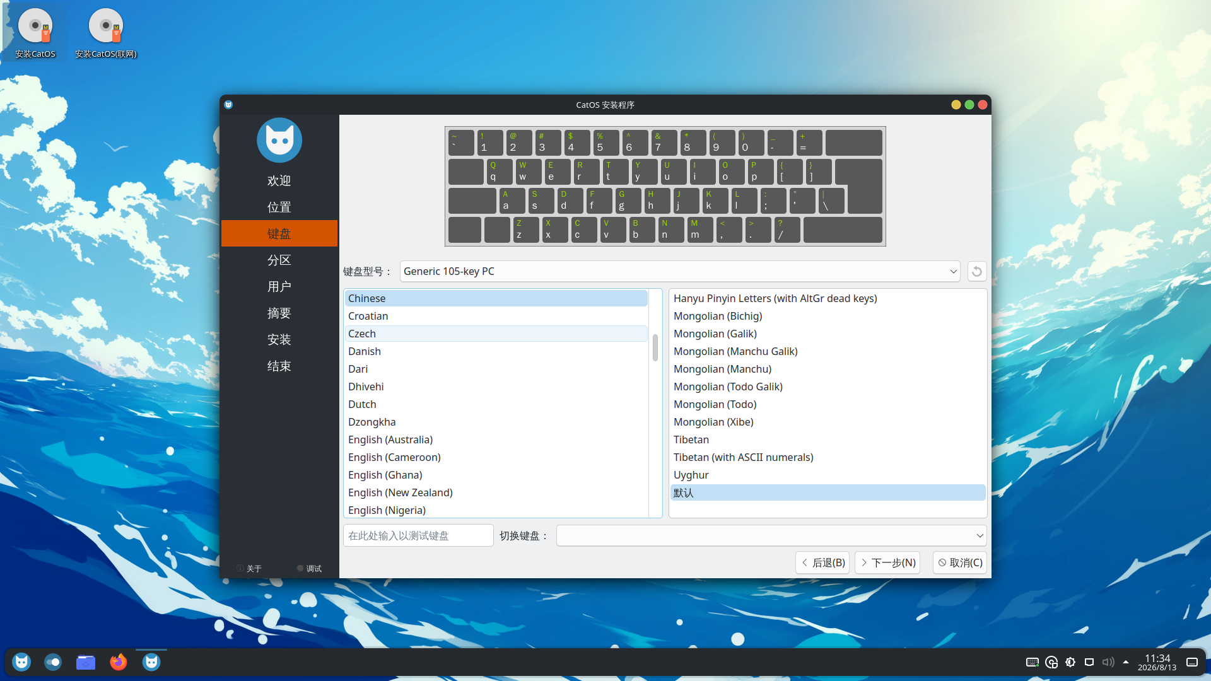Open the 切换键盘 dropdown
The image size is (1211, 681).
click(x=771, y=535)
